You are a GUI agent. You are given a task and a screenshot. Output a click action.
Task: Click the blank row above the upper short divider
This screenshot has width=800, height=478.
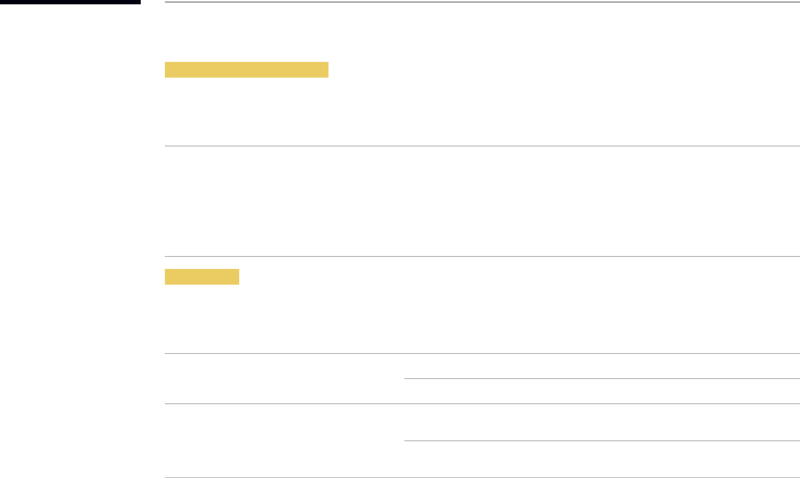point(602,366)
